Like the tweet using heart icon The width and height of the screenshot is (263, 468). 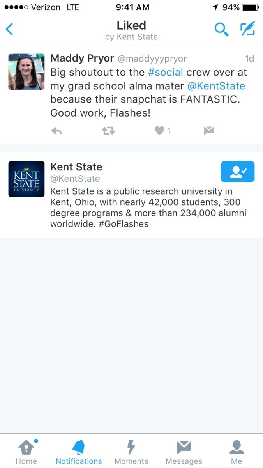(159, 131)
